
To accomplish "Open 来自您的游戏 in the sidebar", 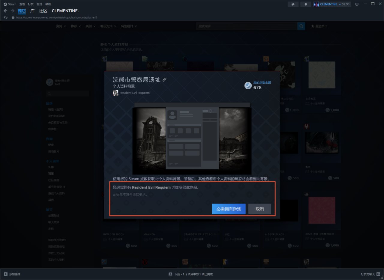I will coord(56,116).
